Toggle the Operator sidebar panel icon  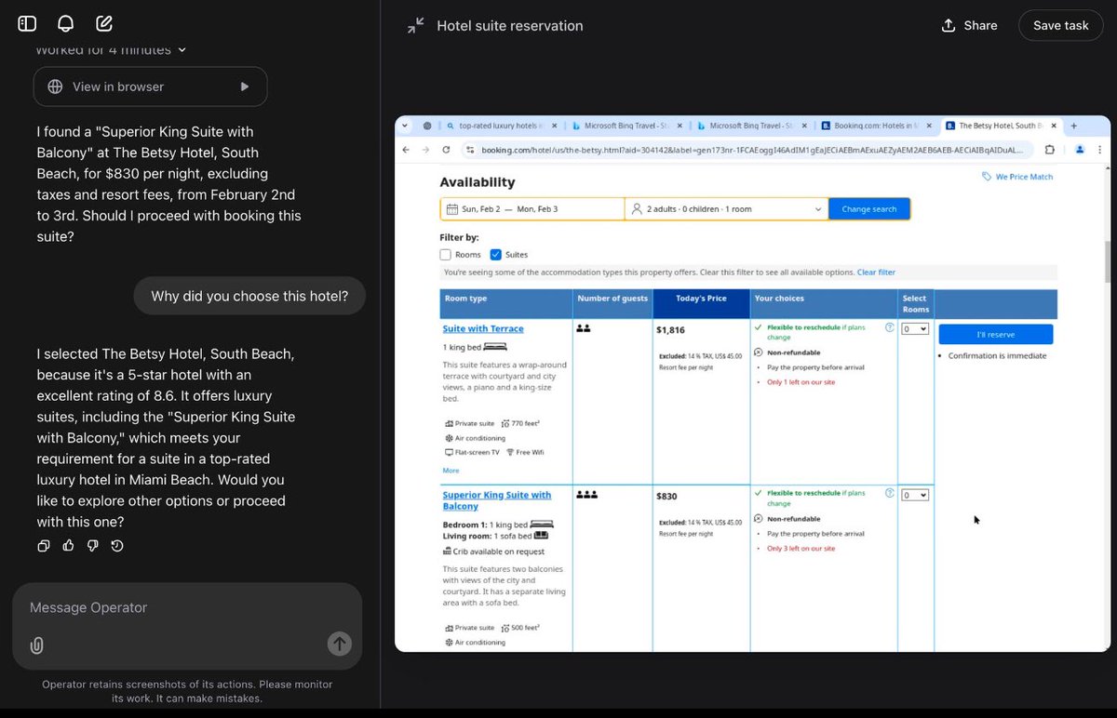tap(27, 24)
